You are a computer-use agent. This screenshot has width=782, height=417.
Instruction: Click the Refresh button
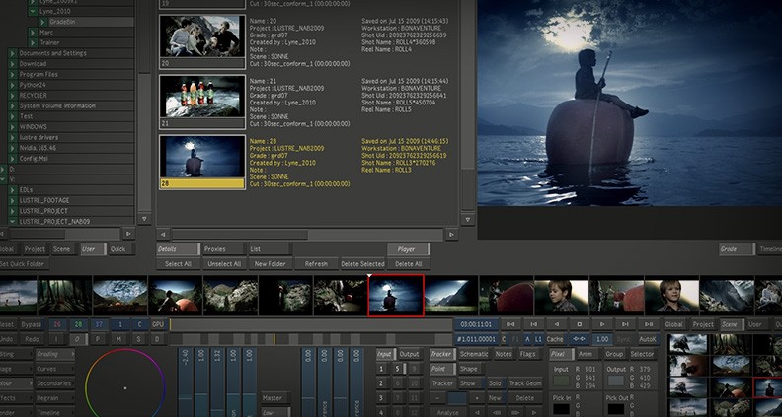pyautogui.click(x=316, y=264)
